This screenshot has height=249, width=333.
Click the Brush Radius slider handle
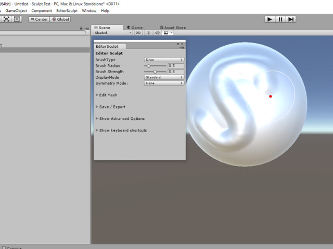tap(148, 66)
